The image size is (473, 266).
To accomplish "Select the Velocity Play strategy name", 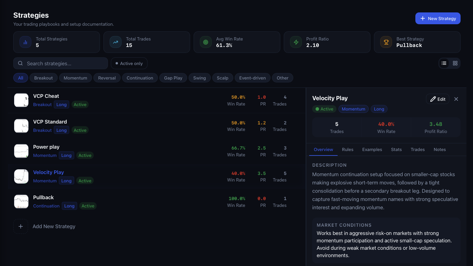I will tap(48, 172).
